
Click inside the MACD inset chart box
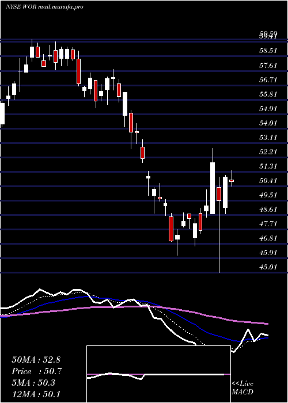coord(158,374)
